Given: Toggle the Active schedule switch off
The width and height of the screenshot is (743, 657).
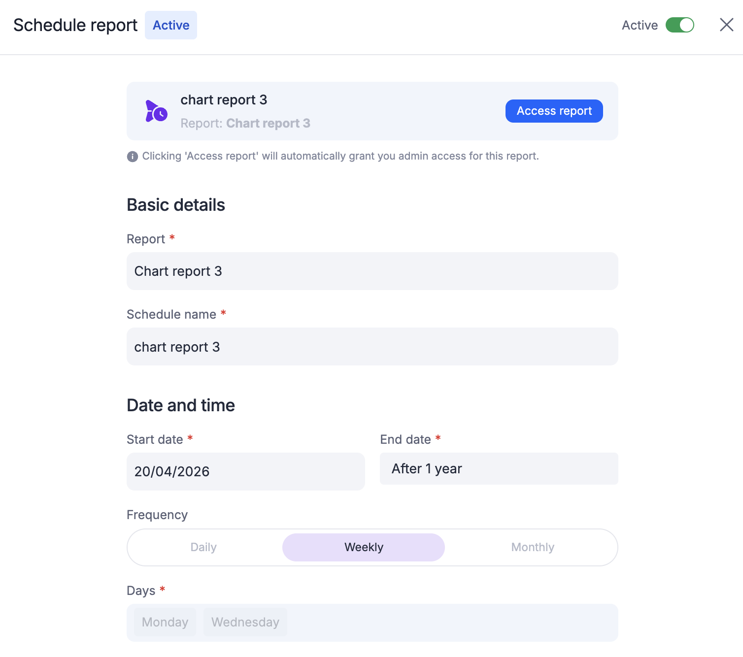Looking at the screenshot, I should tap(679, 25).
